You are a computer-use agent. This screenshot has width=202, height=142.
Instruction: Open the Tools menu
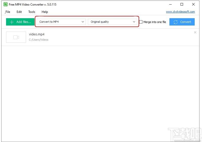32,12
